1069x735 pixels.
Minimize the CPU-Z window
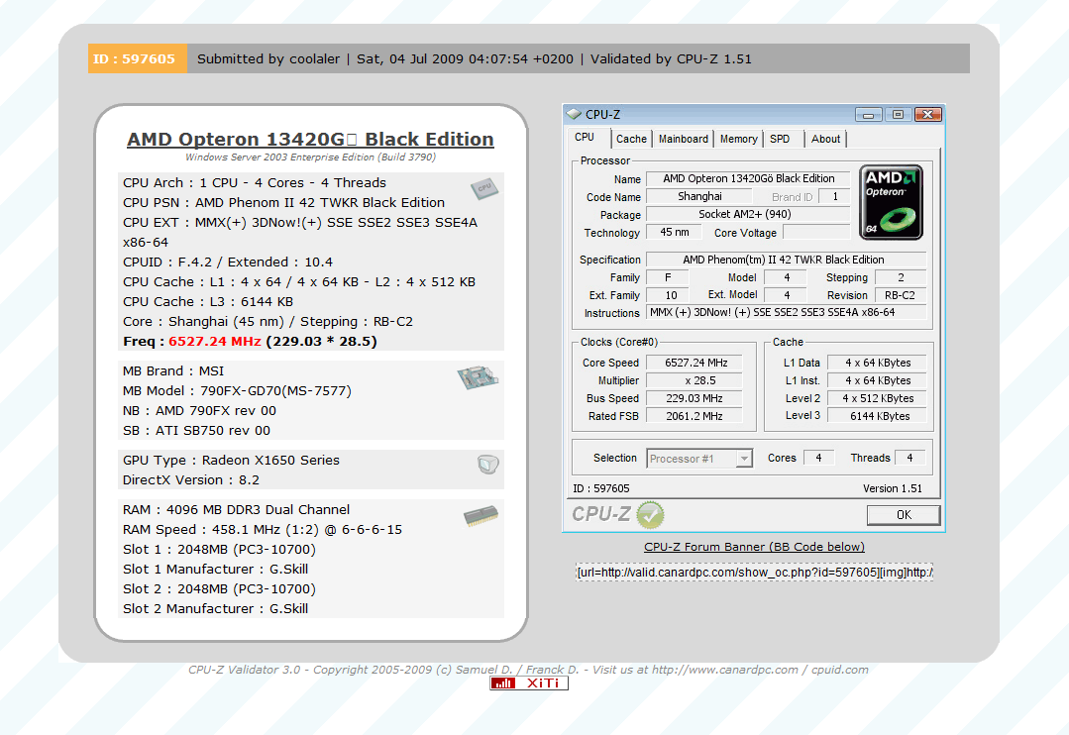click(x=868, y=115)
